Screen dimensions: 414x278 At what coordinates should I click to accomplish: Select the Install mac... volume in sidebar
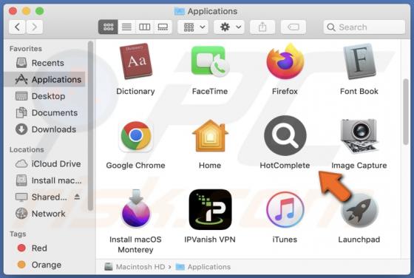pyautogui.click(x=45, y=180)
